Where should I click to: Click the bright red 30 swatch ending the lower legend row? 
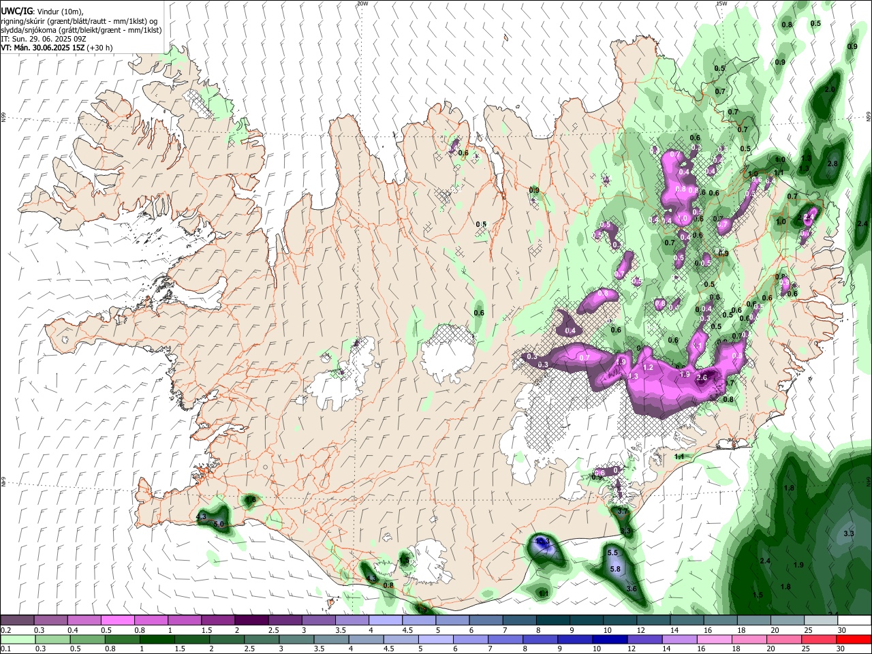pos(854,640)
